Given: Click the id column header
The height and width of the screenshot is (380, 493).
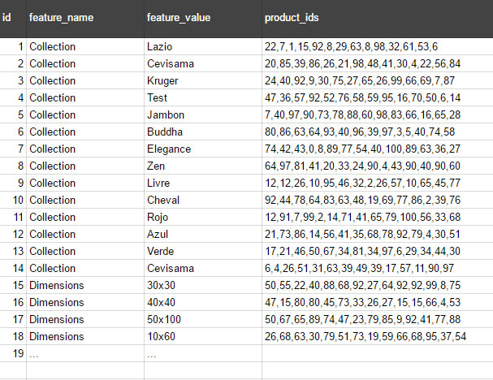Looking at the screenshot, I should pos(13,19).
